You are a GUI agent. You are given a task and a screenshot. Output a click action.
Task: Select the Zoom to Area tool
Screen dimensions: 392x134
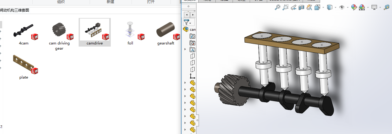(x=285, y=7)
